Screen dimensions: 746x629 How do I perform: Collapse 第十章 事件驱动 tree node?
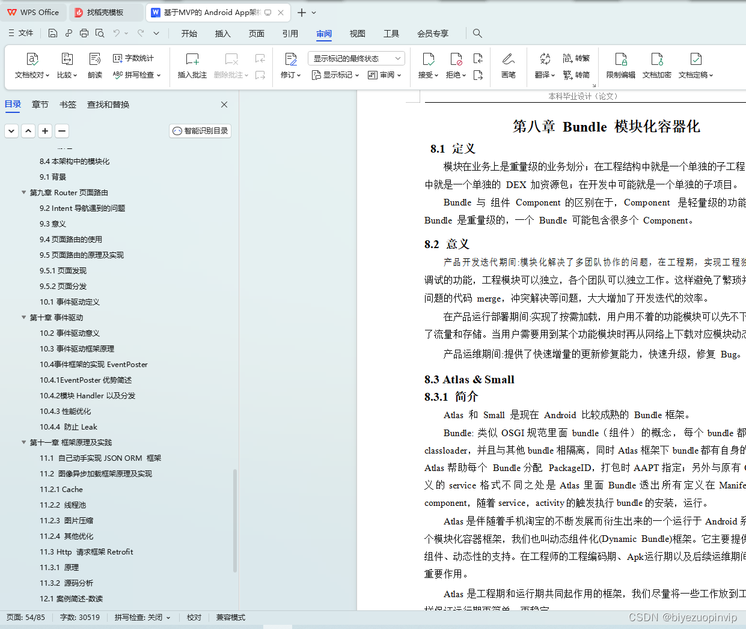click(x=24, y=318)
